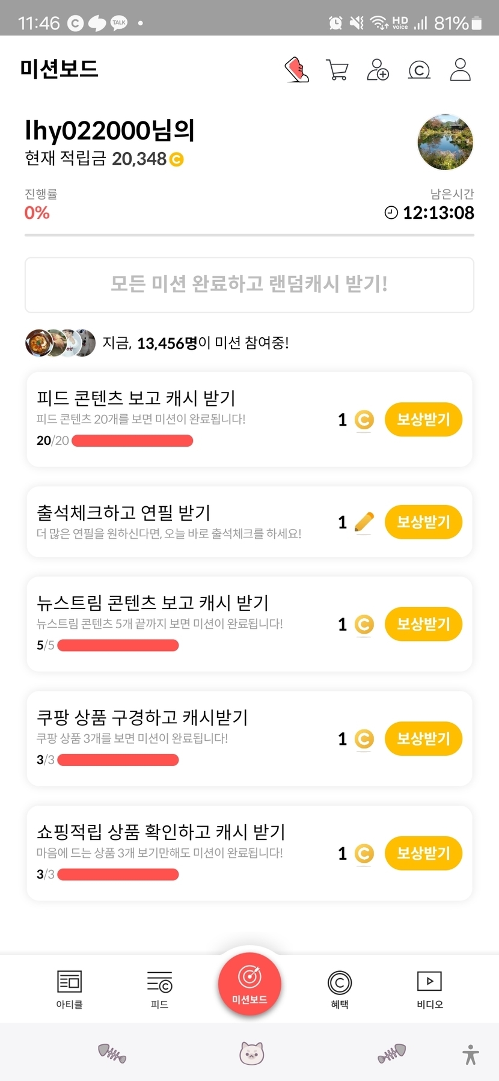Open the cash coin icon in header
499x1081 pixels.
(419, 70)
